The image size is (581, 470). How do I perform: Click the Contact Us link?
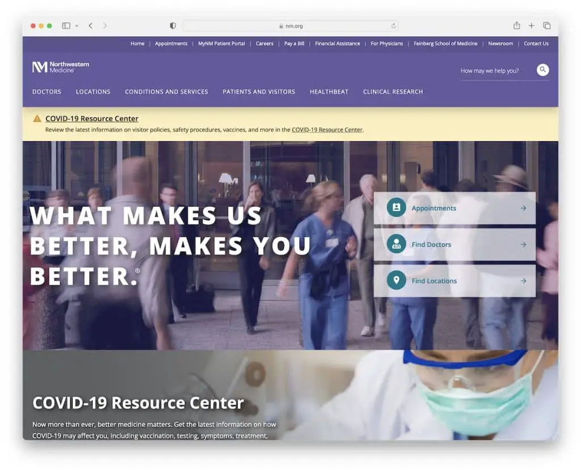(x=536, y=43)
